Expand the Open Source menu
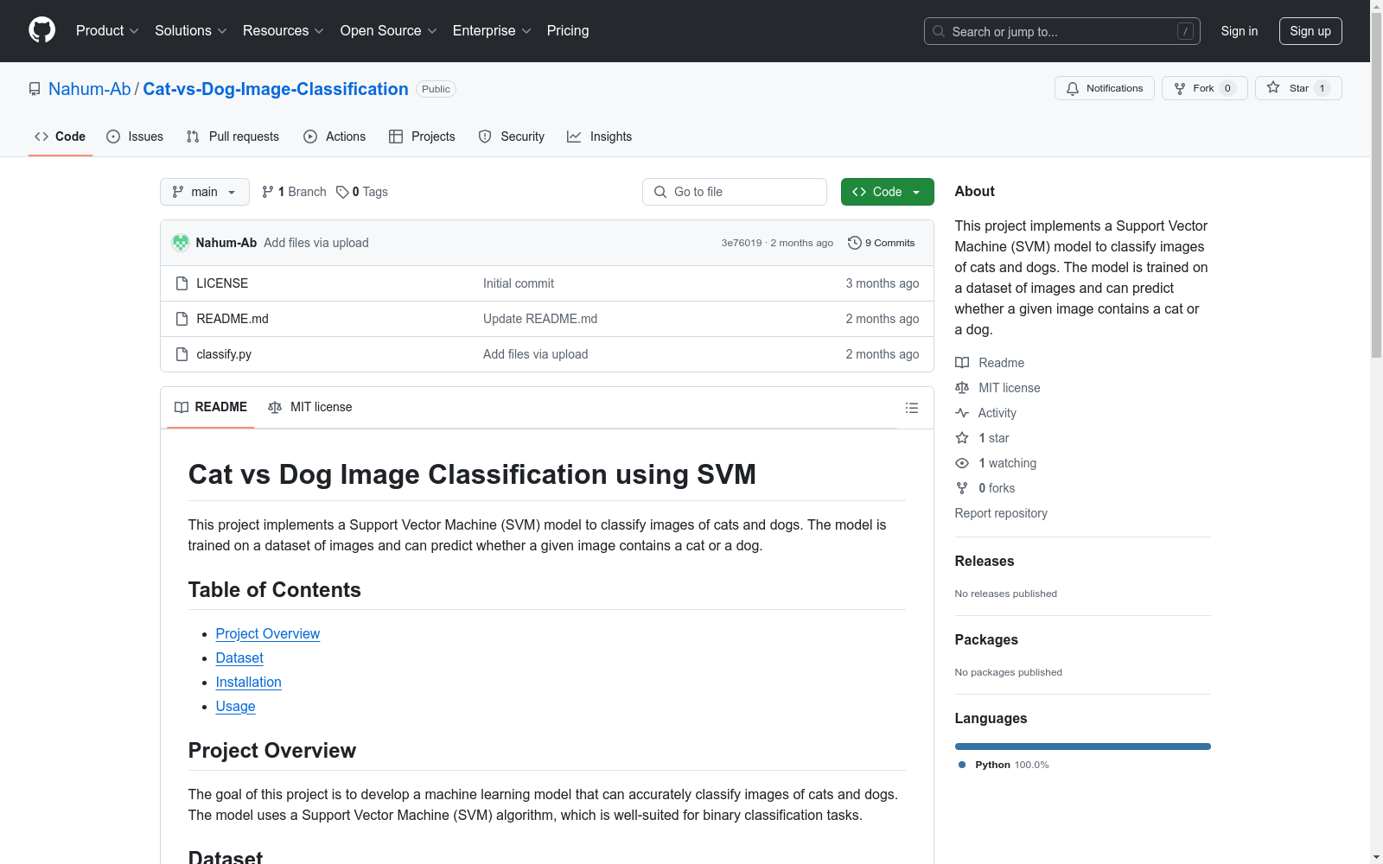The width and height of the screenshot is (1383, 864). [x=388, y=31]
